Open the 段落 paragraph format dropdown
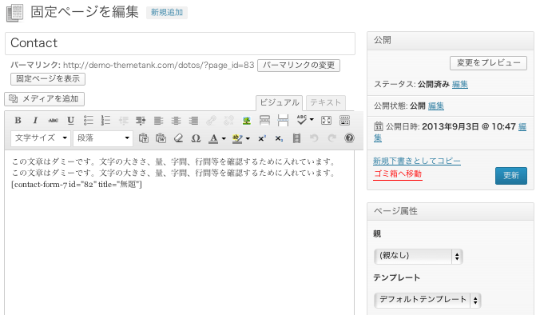 (103, 138)
